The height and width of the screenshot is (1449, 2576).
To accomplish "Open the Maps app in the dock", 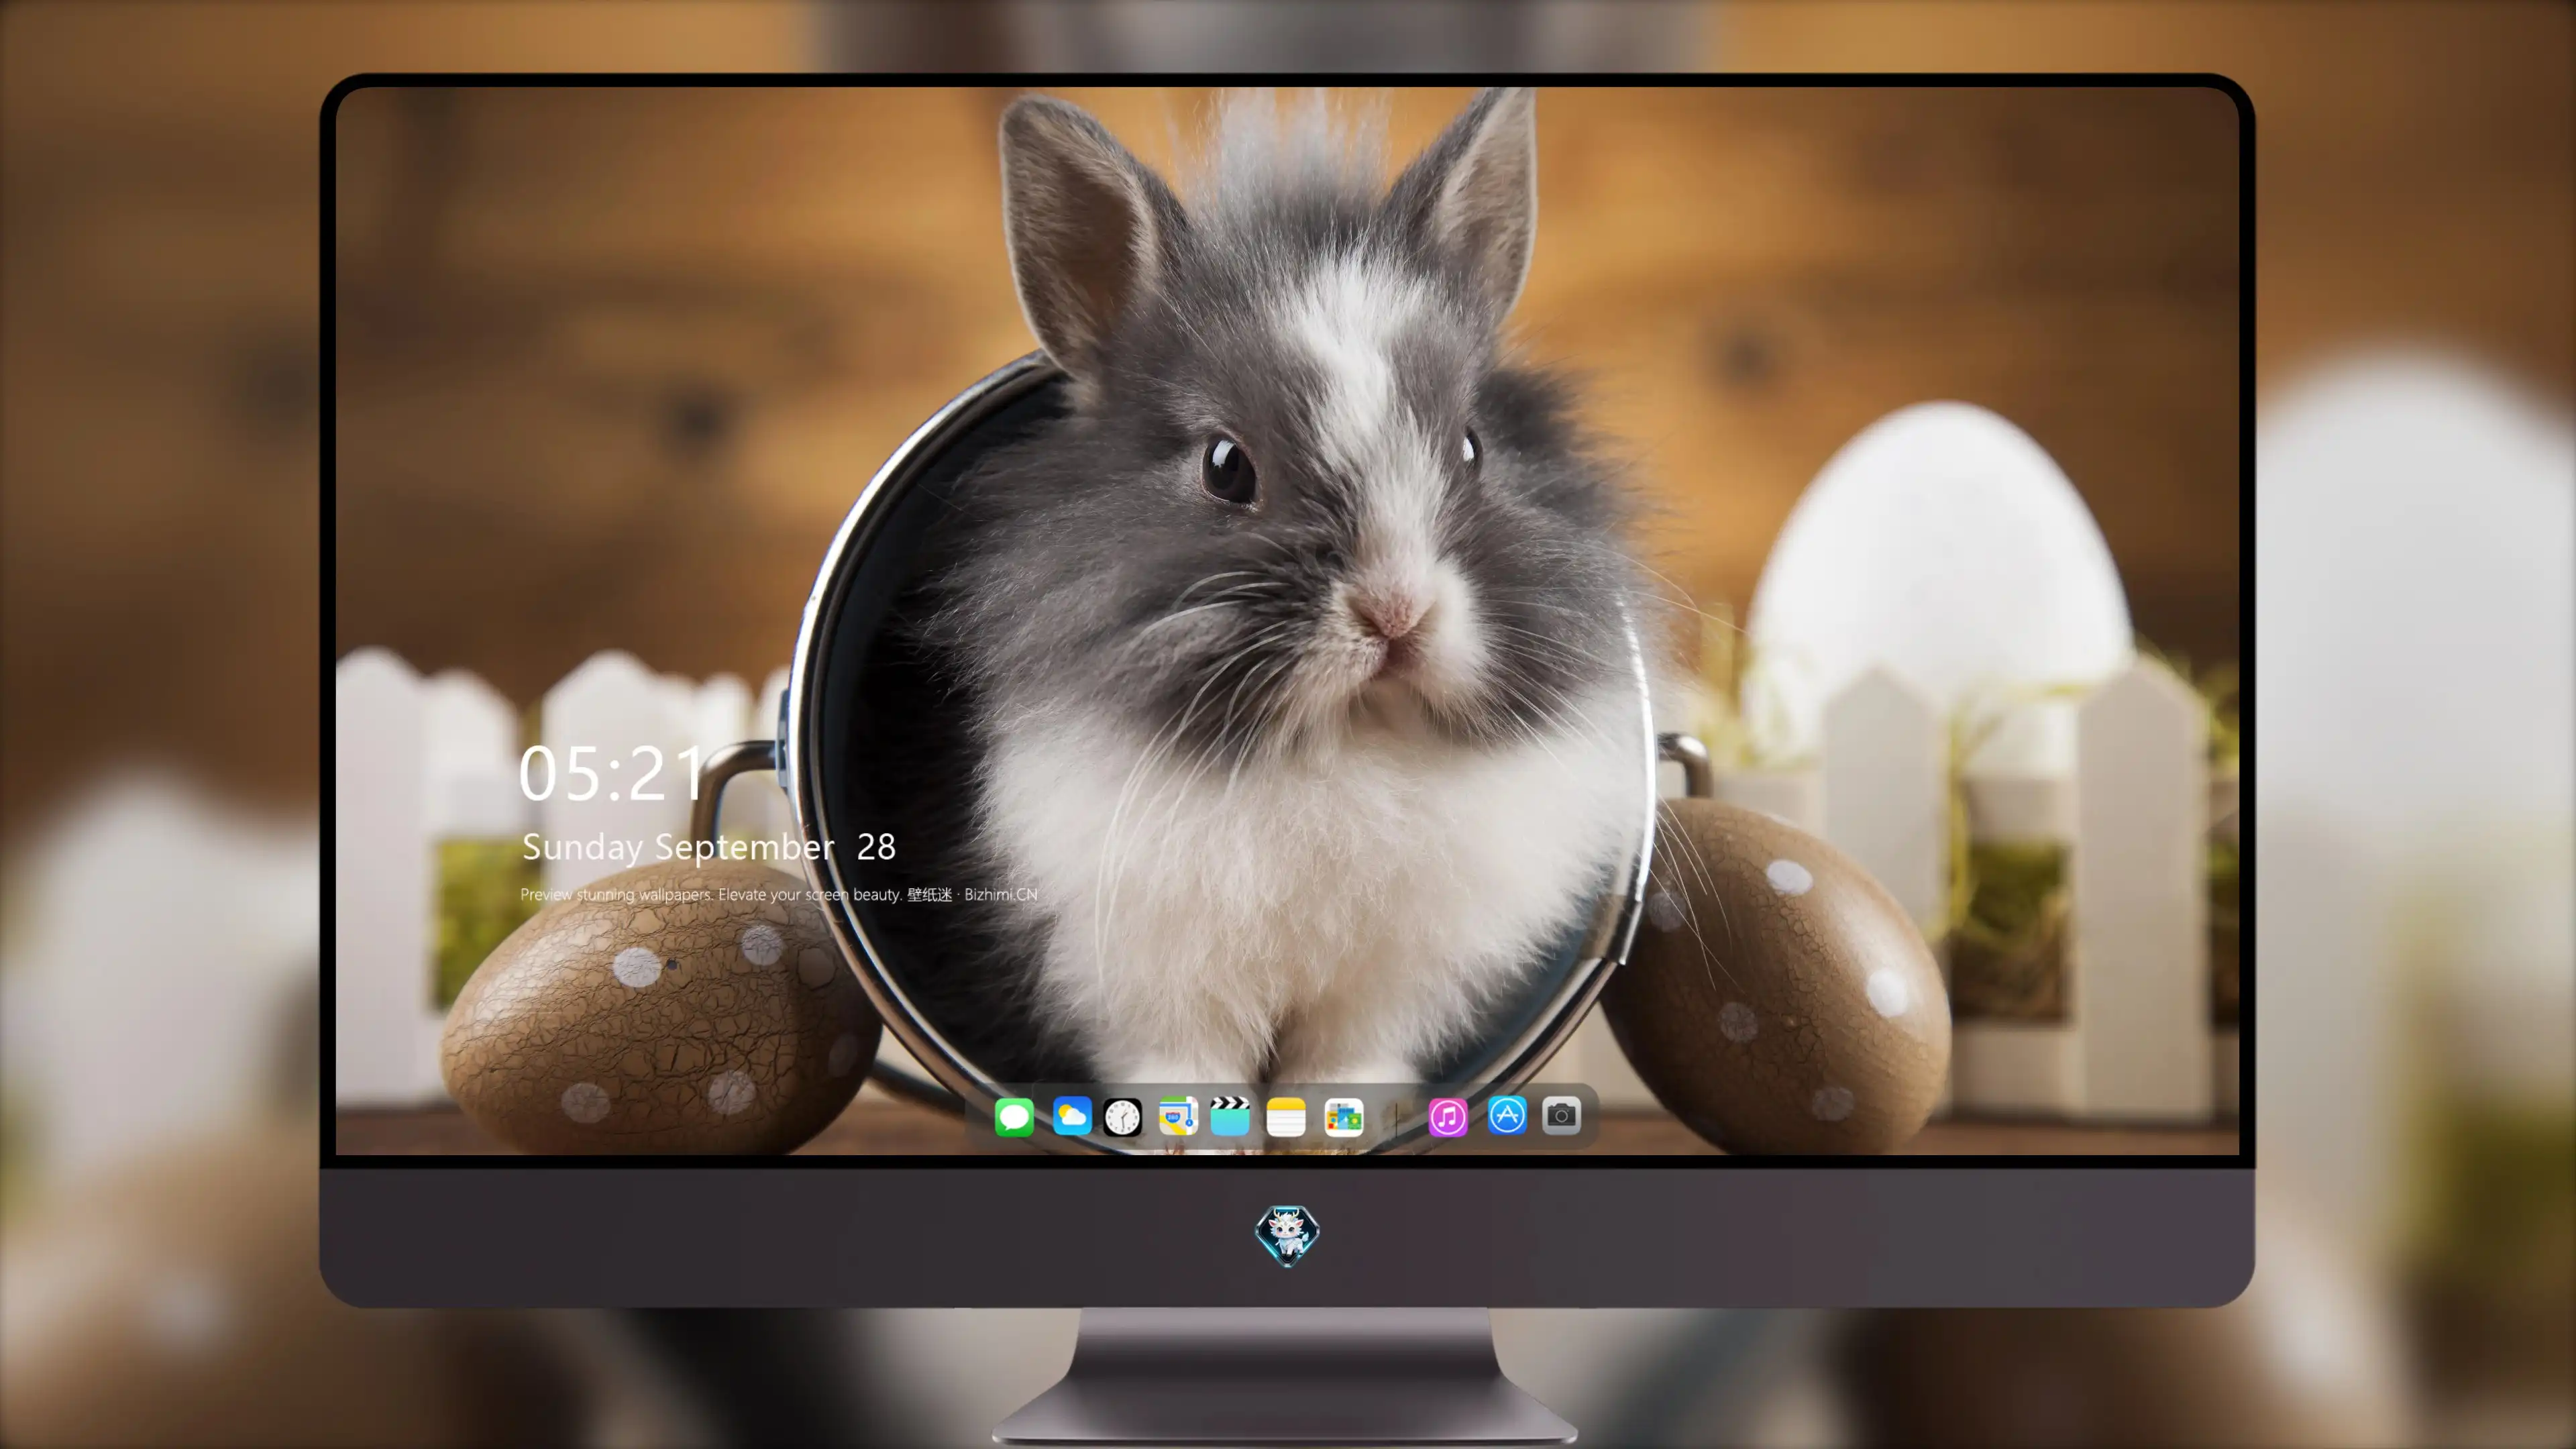I will point(1178,1116).
